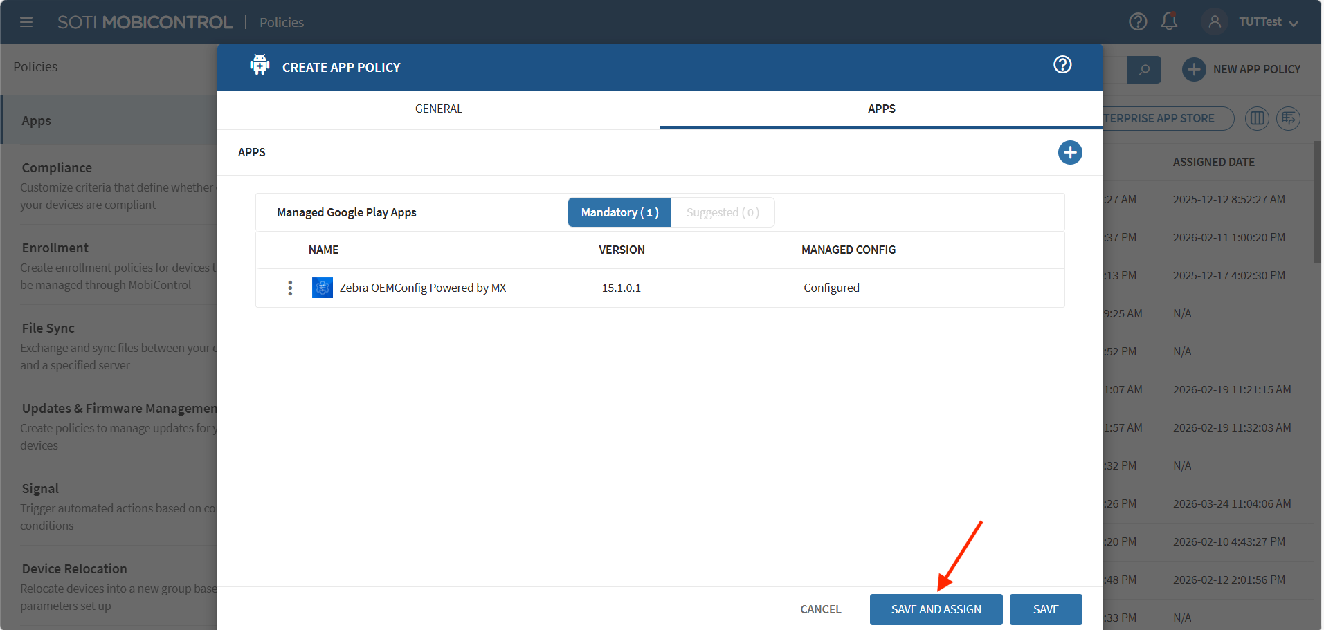Open the hamburger main menu

pos(26,22)
